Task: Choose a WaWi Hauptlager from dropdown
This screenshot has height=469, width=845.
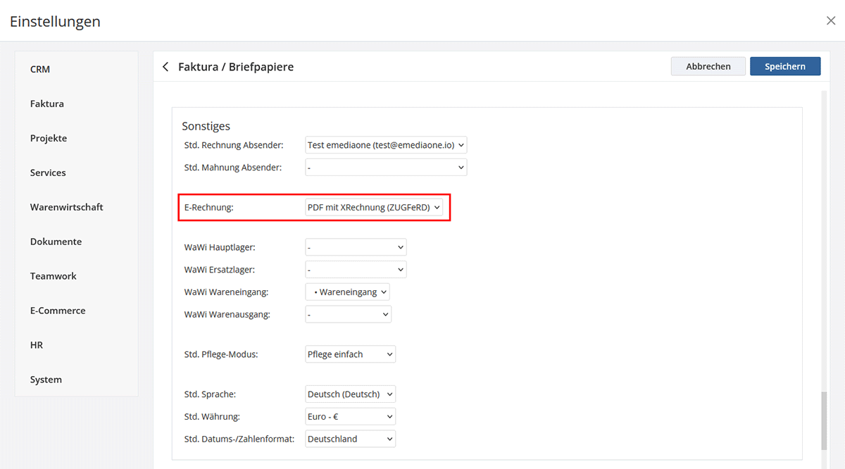Action: click(x=356, y=247)
